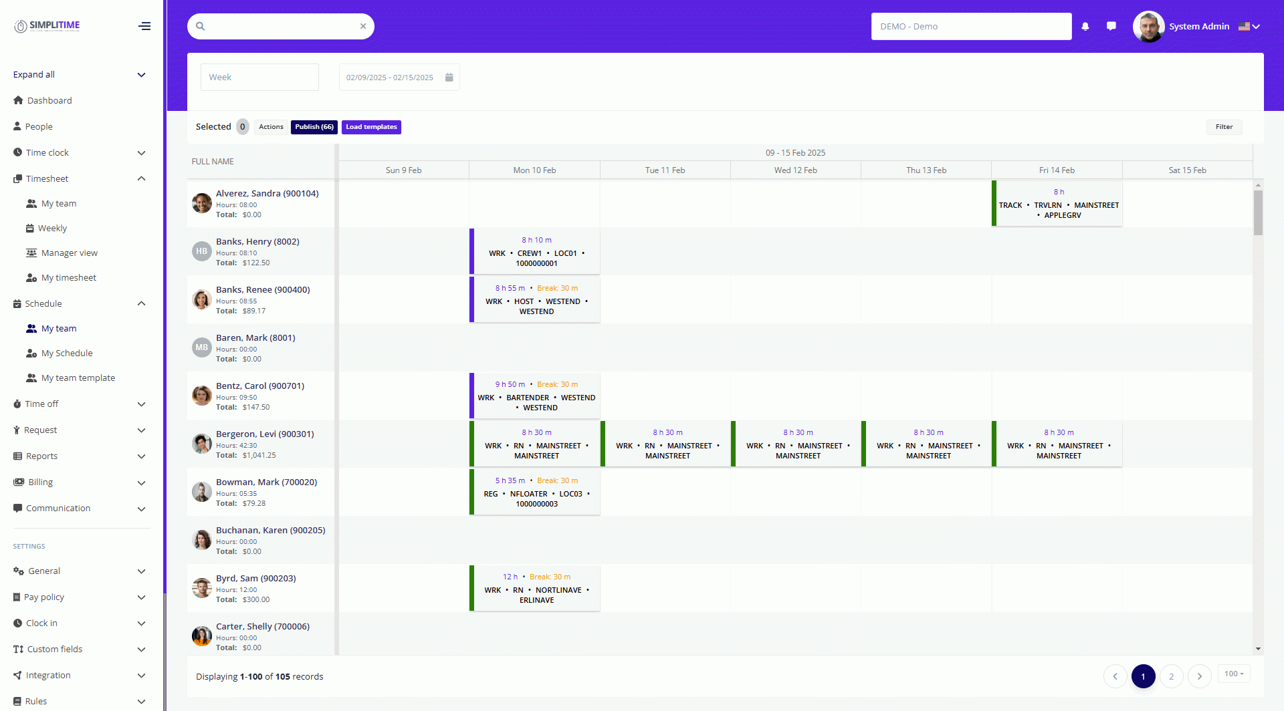Click Timesheet My team group icon
This screenshot has width=1284, height=711.
click(31, 203)
